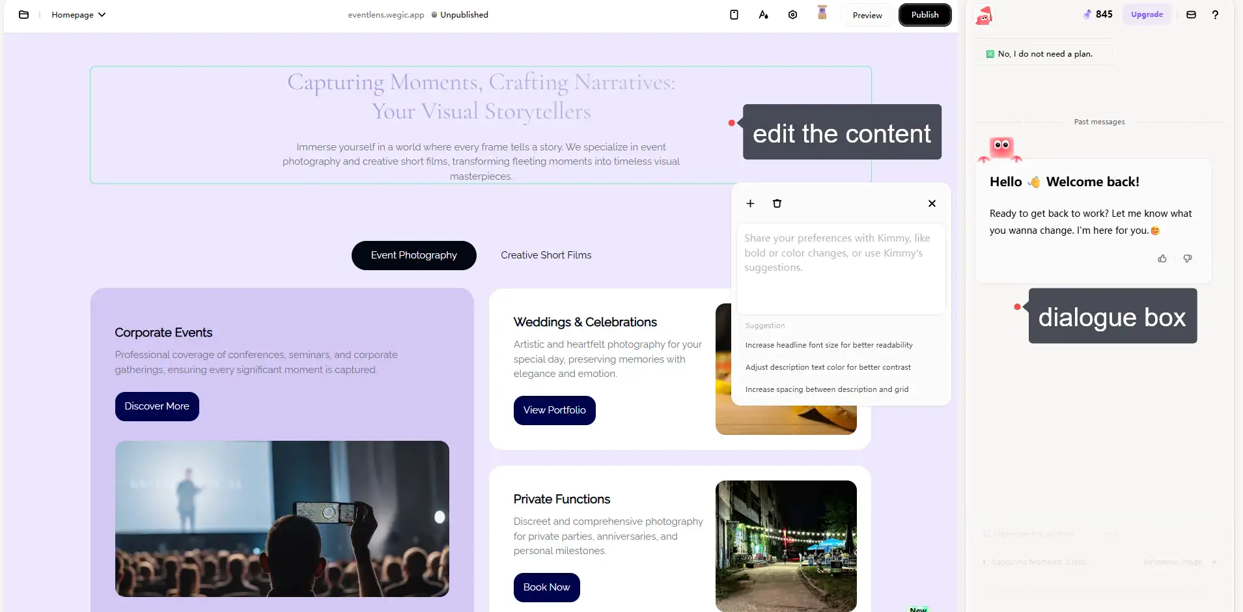Open the pages folder icon
Image resolution: width=1243 pixels, height=612 pixels.
(23, 14)
